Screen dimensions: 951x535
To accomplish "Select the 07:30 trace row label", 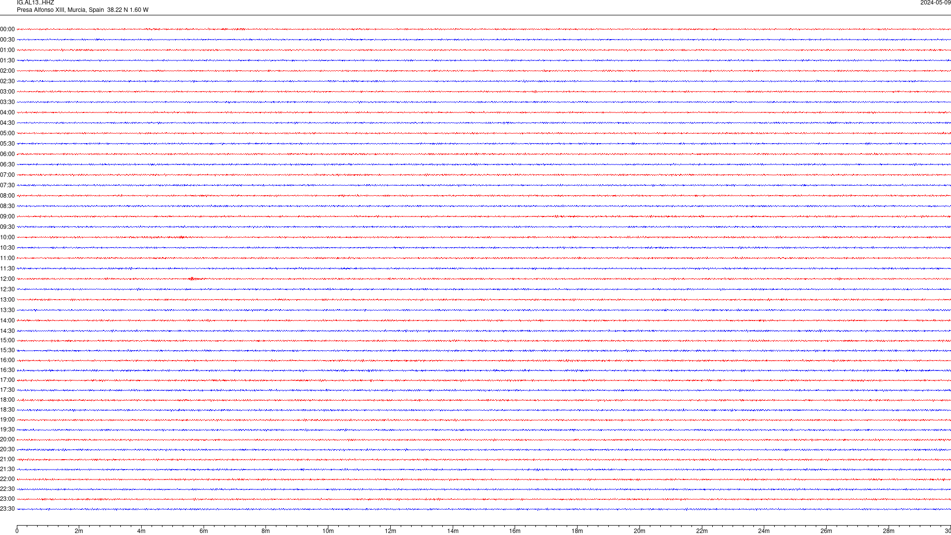I will [7, 185].
